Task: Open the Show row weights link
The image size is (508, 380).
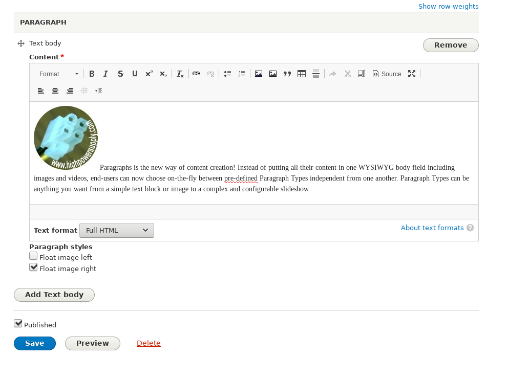Action: click(x=448, y=6)
